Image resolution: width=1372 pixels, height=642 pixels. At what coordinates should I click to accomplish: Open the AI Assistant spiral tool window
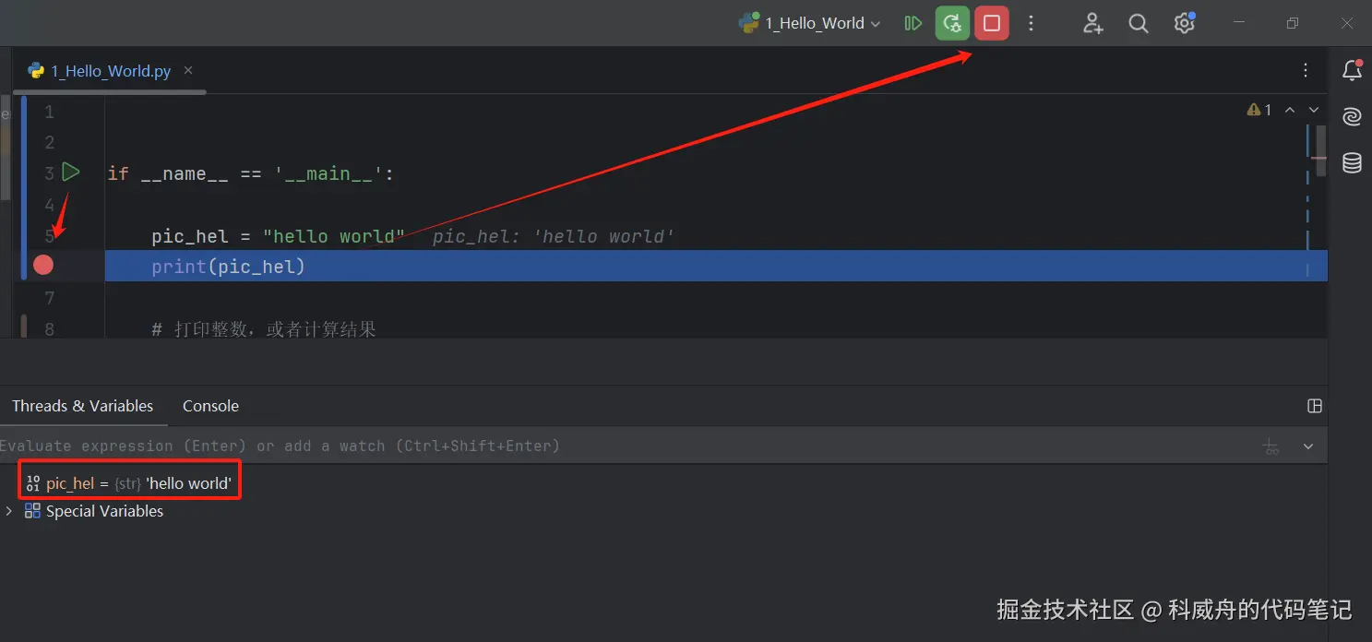coord(1352,117)
